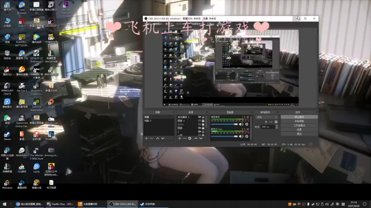The image size is (371, 208).
Task: Click the 退出 (exit) button in the Controls panel
Action: (x=299, y=134)
